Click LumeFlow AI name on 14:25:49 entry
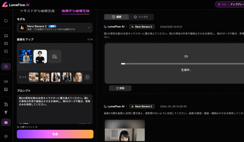This screenshot has width=244, height=142. (x=116, y=107)
